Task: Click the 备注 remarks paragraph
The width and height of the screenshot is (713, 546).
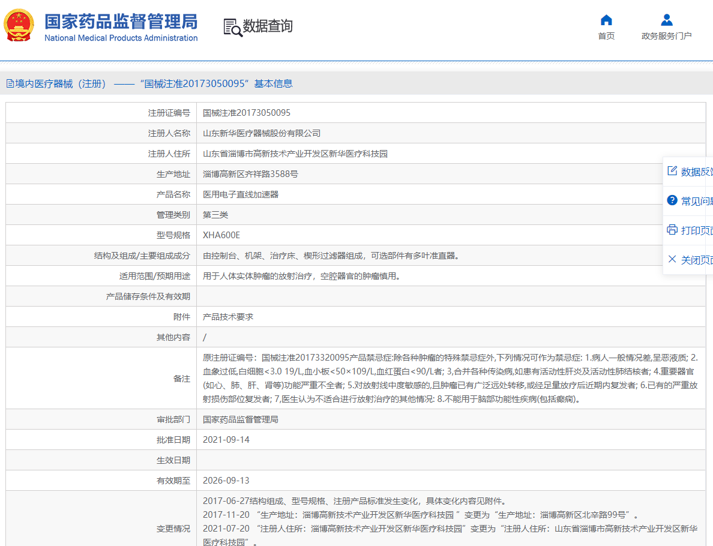Action: (x=451, y=378)
